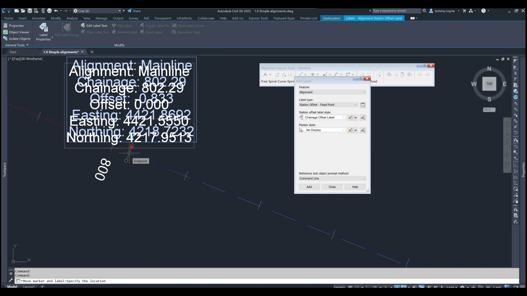Click the Add Labels dialog help question mark
The width and height of the screenshot is (527, 296).
361,79
